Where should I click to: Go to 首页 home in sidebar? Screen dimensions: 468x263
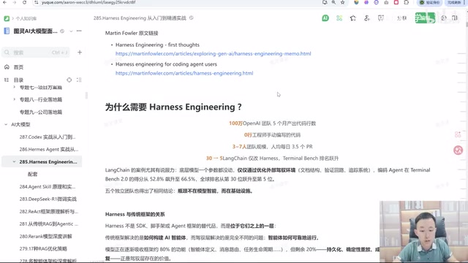18,67
